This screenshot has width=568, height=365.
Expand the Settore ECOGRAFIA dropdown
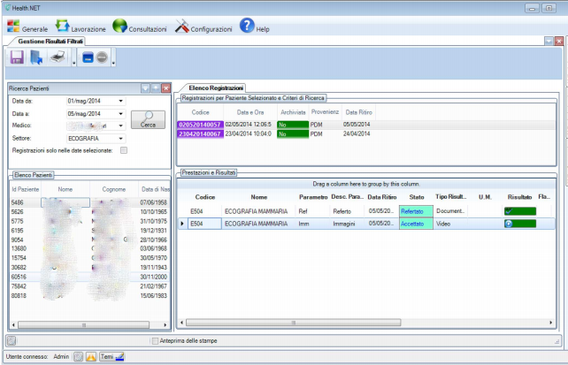click(120, 139)
